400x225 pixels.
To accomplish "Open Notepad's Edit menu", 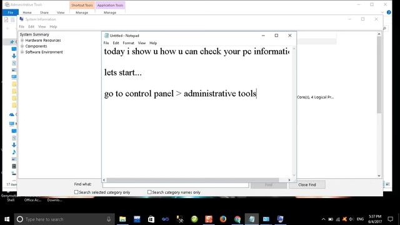I will click(116, 43).
